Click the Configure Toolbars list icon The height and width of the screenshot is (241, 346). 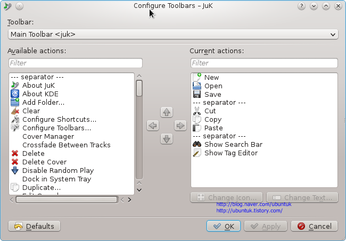[15, 128]
